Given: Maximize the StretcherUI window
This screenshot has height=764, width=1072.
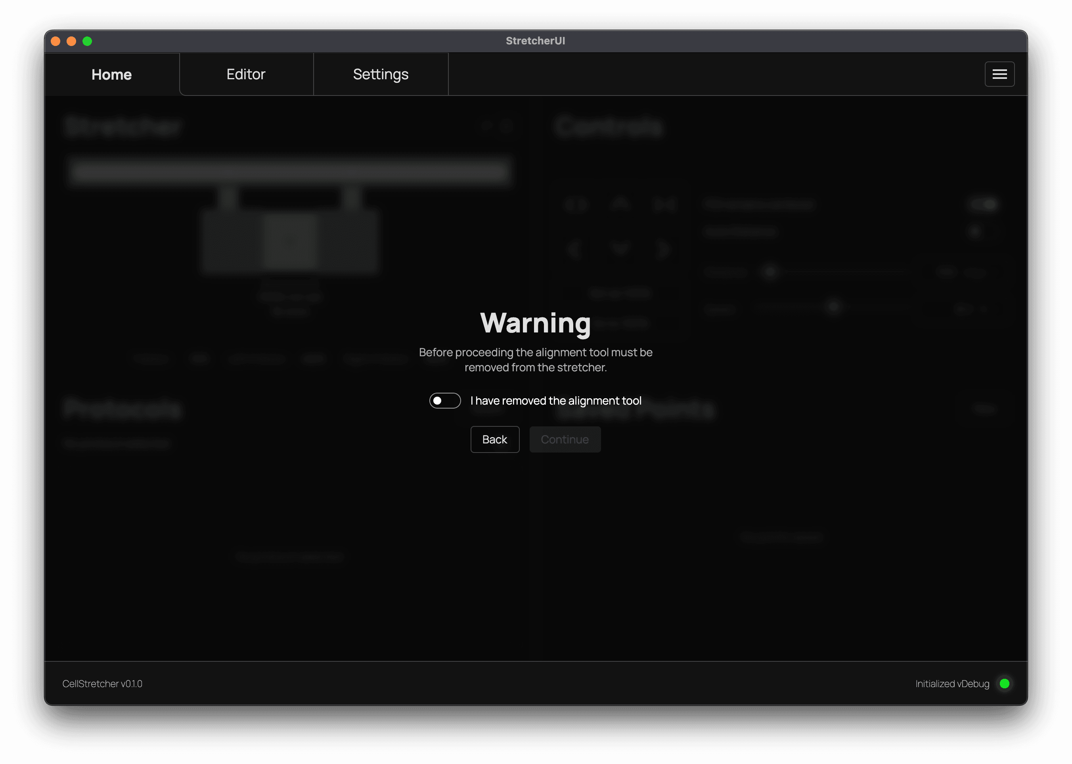Looking at the screenshot, I should [x=87, y=41].
